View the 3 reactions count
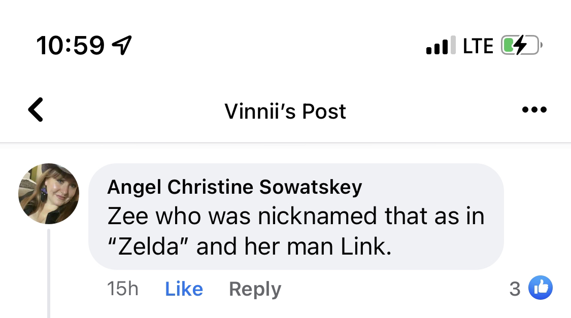 (515, 289)
